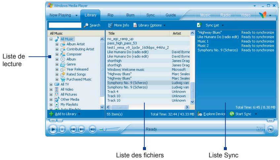
Task: Click the Library Options icon
Action: tap(135, 25)
